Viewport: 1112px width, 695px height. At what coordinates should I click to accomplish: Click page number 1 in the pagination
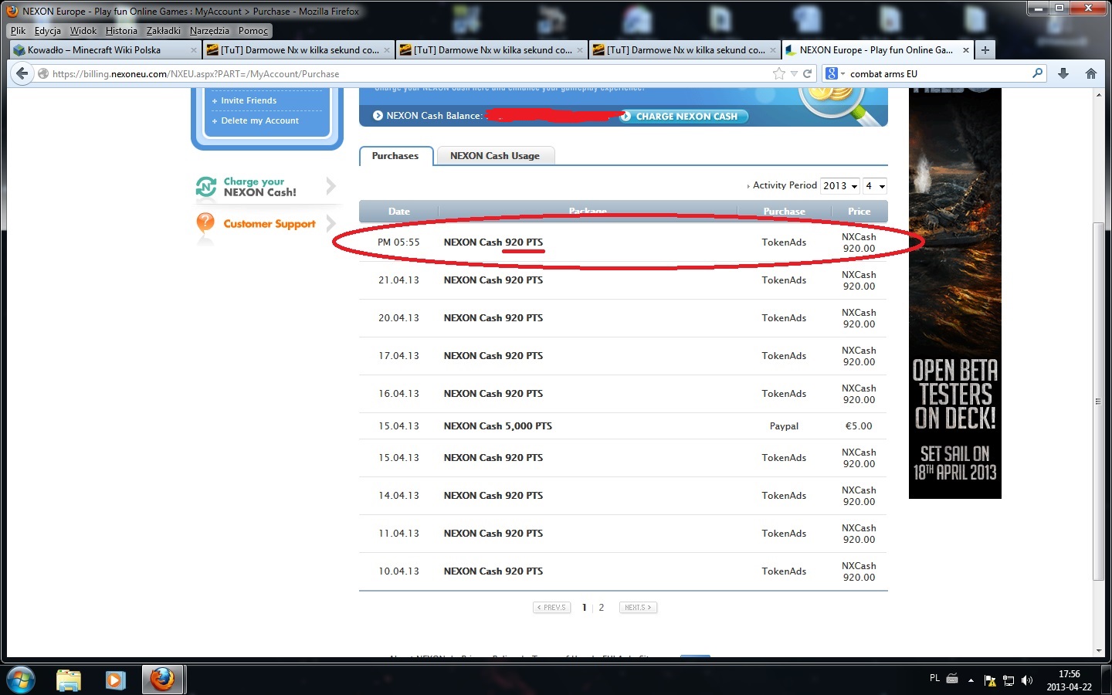coord(585,608)
